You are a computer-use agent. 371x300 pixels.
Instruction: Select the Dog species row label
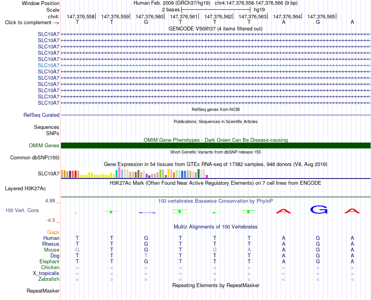click(x=55, y=256)
